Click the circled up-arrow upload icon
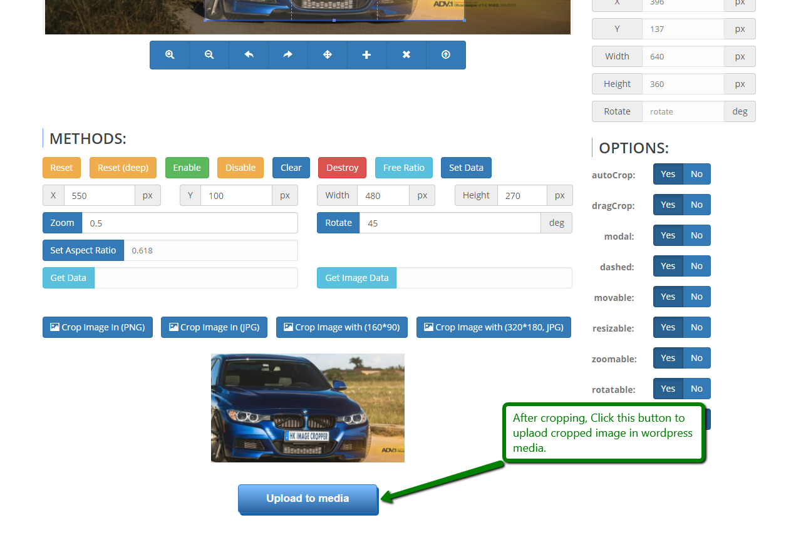Viewport: 791px width, 540px height. [446, 55]
